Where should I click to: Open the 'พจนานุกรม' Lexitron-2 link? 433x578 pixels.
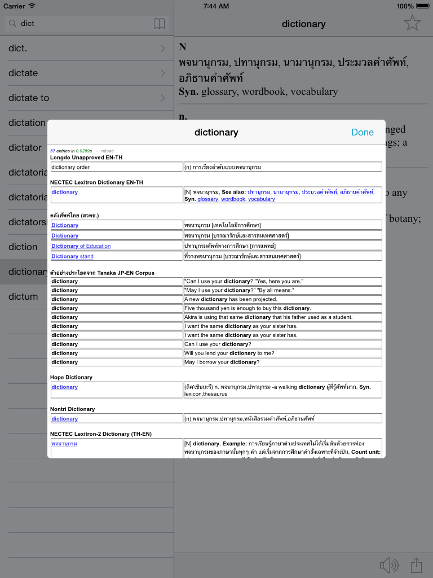pyautogui.click(x=64, y=444)
